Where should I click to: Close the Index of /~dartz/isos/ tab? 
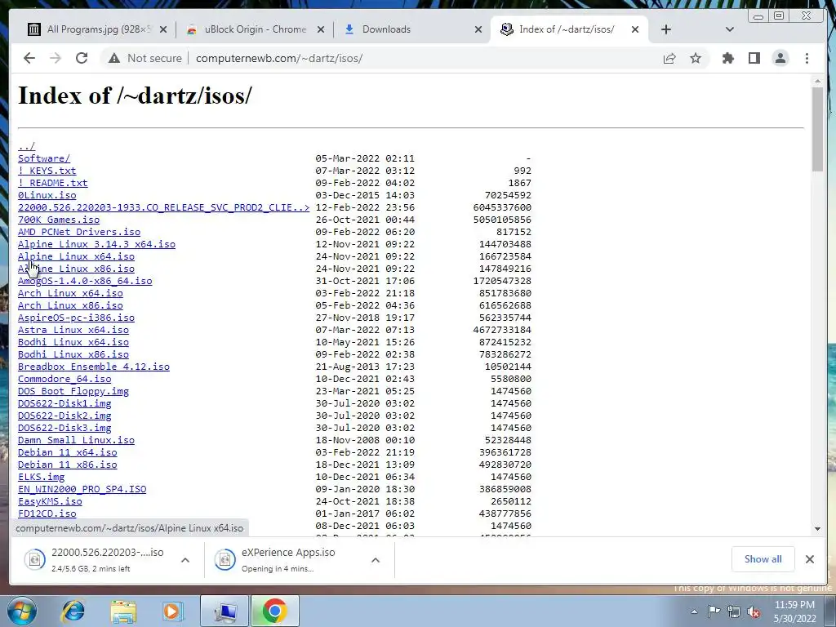[635, 29]
